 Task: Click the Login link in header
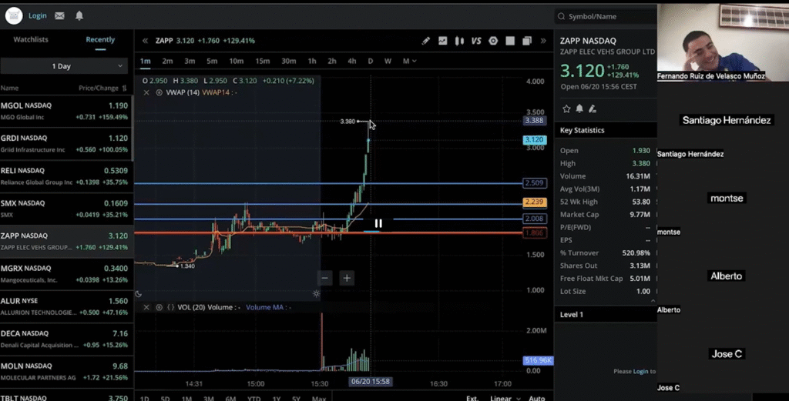click(x=37, y=15)
